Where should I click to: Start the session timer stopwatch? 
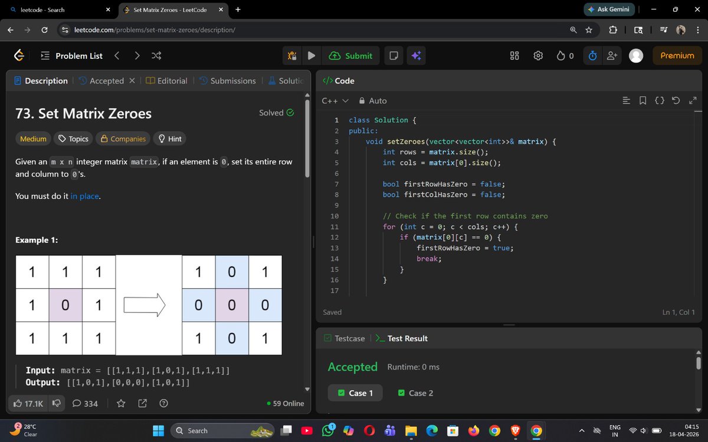592,55
